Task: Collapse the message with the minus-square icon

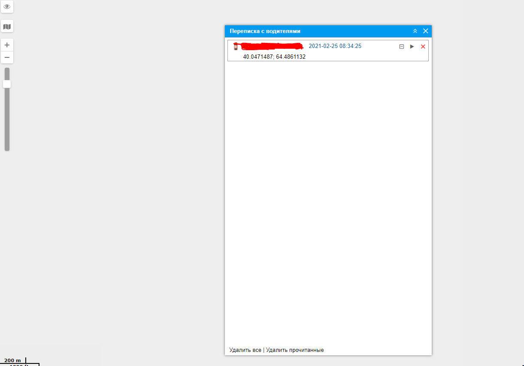Action: [402, 47]
